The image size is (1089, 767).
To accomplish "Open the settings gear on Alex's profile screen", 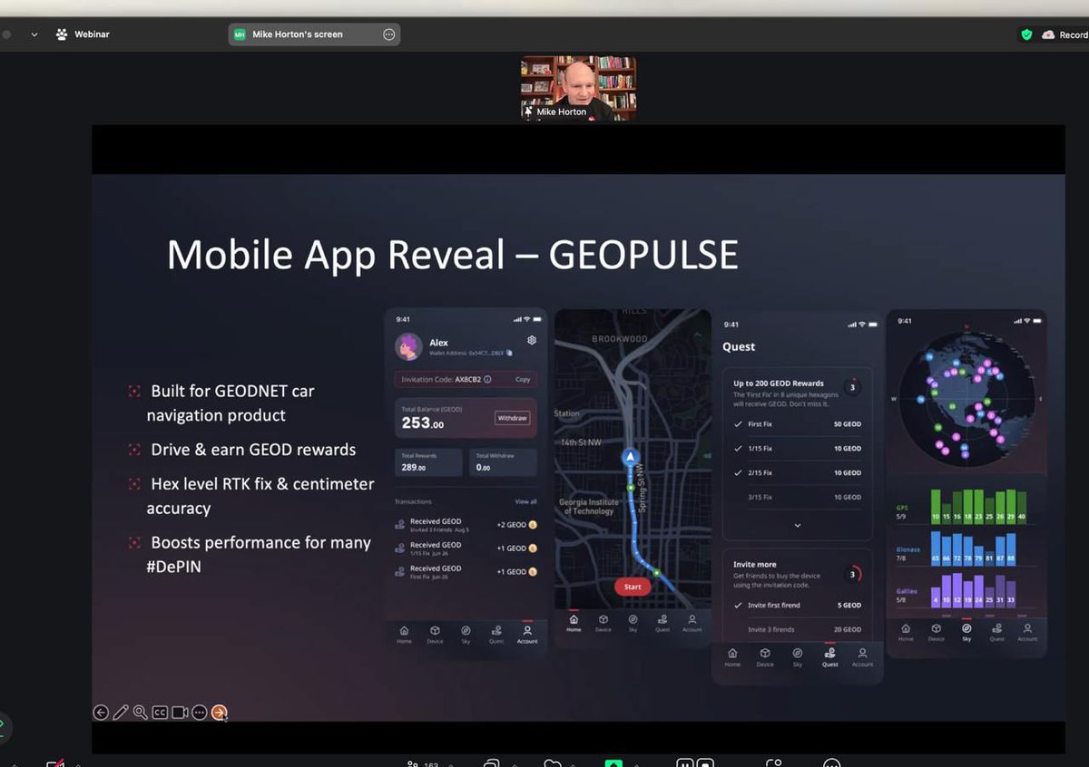I will (x=531, y=340).
